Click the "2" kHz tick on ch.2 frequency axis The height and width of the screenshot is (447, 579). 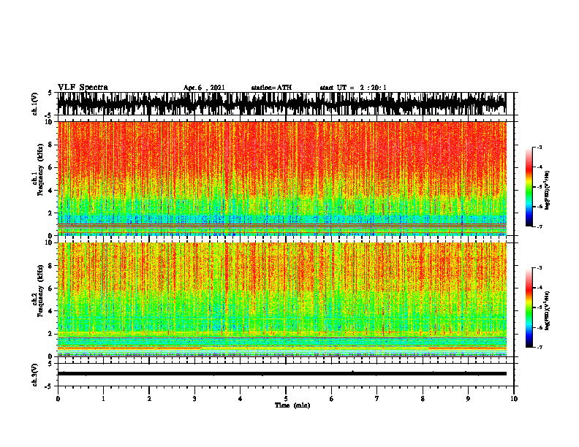click(x=51, y=334)
